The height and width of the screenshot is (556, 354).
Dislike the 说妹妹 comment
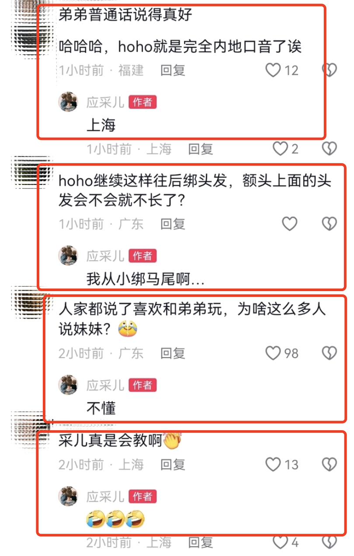click(x=329, y=353)
